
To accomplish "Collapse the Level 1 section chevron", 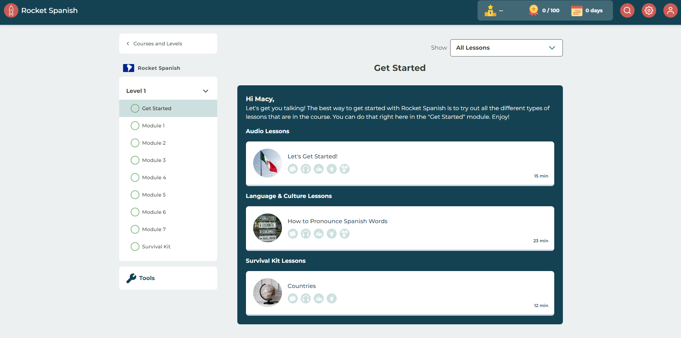I will tap(206, 91).
